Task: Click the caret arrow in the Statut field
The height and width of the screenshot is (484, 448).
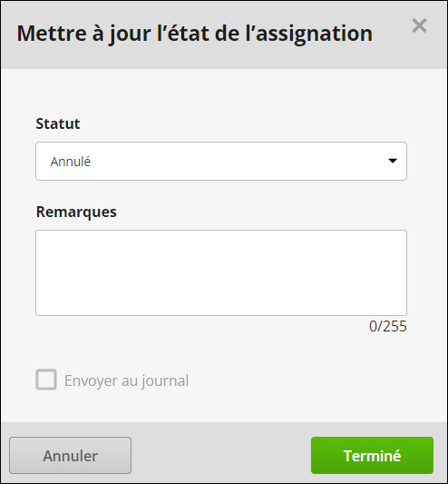Action: click(x=392, y=161)
